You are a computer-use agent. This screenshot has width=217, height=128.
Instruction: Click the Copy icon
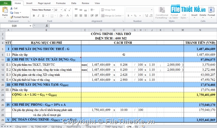pyautogui.click(x=11, y=12)
